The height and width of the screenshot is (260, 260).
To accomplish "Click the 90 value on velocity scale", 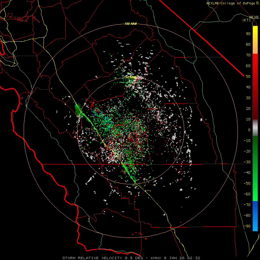I will (248, 34).
